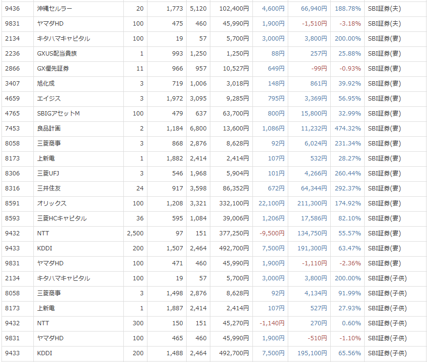
Task: Click the 22,100円 day change value
Action: [x=271, y=203]
